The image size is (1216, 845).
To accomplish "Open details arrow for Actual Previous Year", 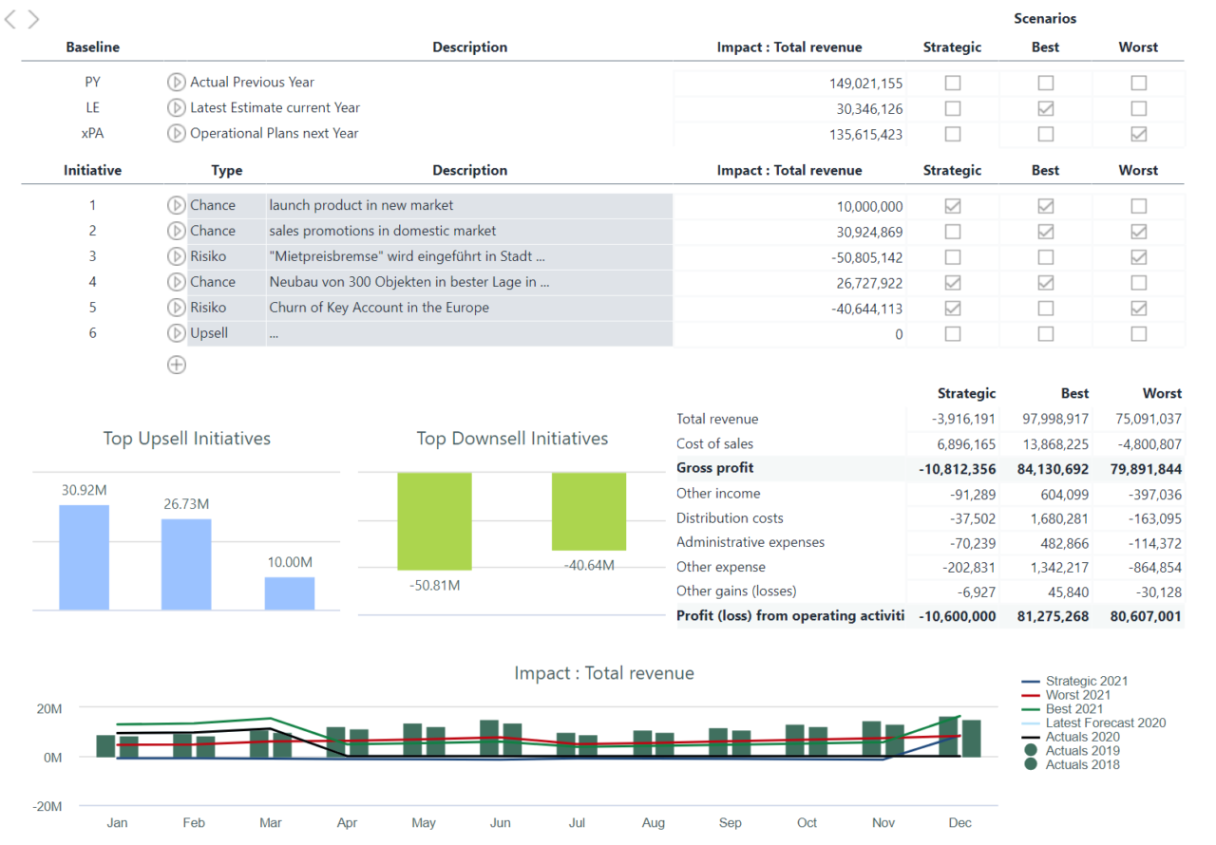I will coord(176,83).
